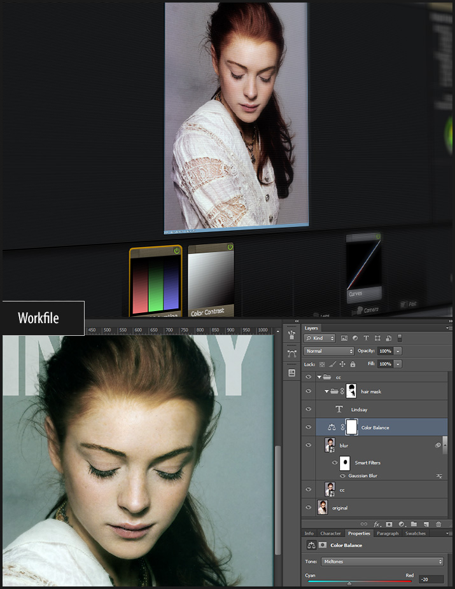Viewport: 455px width, 589px height.
Task: Switch to the Character tab
Action: pos(331,534)
